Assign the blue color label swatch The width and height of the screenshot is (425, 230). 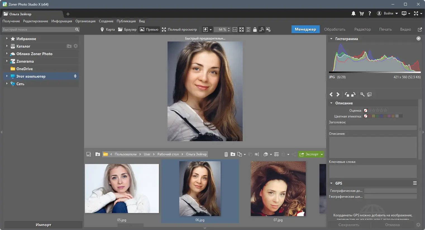pyautogui.click(x=381, y=116)
